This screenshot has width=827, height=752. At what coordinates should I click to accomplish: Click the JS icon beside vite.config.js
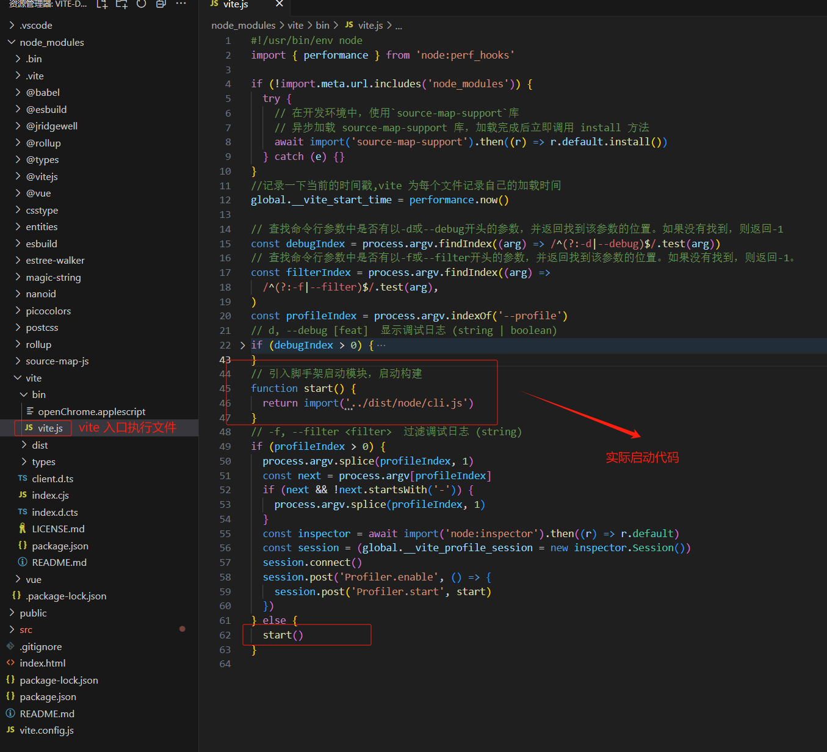[x=10, y=730]
